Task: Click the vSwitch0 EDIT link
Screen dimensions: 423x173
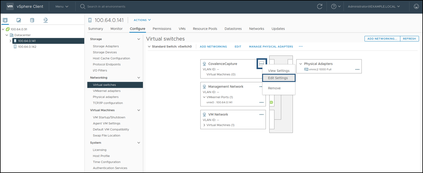Action: click(238, 47)
